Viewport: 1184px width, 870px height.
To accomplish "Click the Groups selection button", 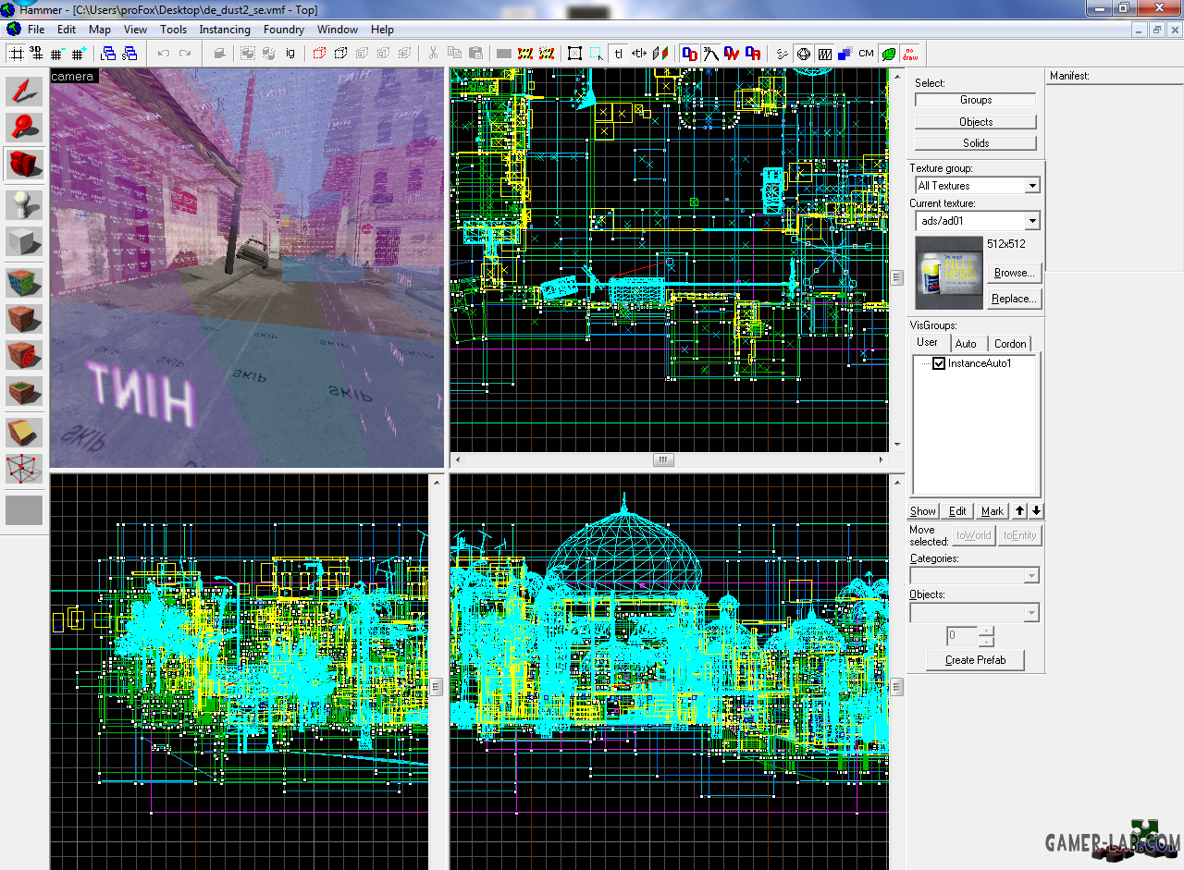I will (x=976, y=100).
